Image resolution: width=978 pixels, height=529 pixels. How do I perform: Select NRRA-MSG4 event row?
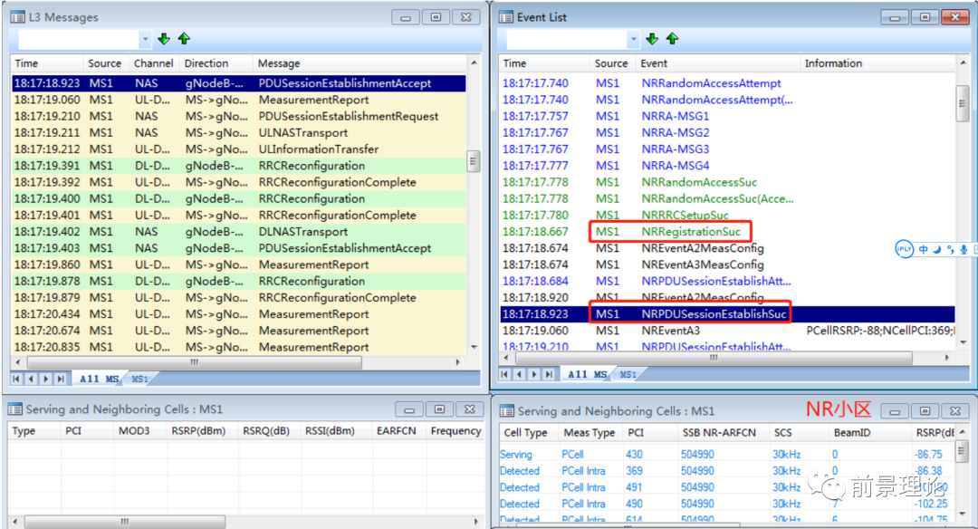pos(727,166)
